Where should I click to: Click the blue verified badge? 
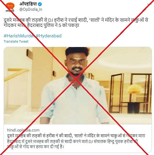click(x=40, y=4)
